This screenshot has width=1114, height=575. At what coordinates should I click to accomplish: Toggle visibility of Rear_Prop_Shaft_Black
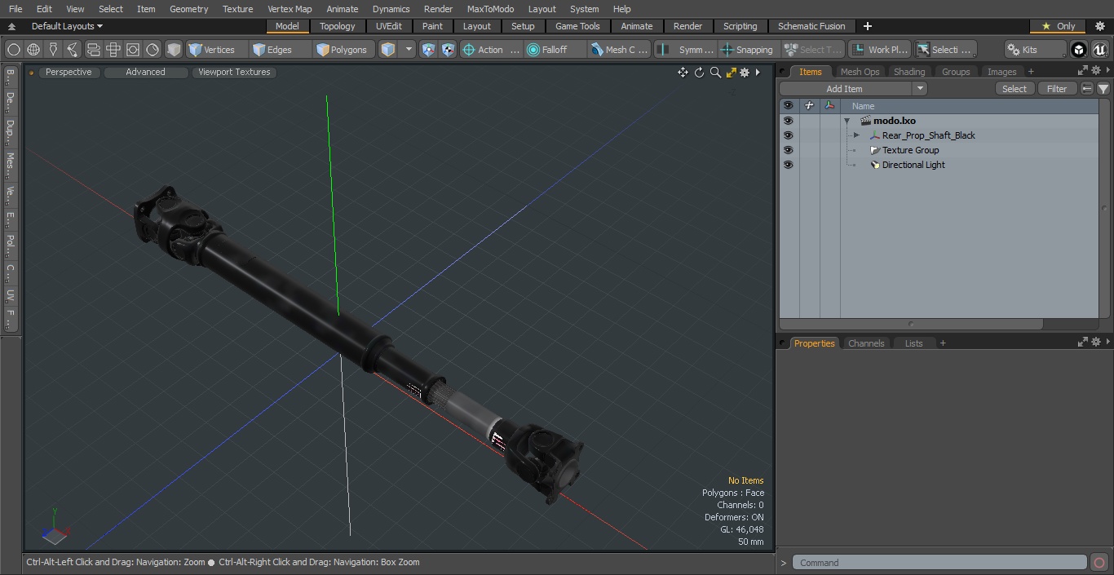788,135
